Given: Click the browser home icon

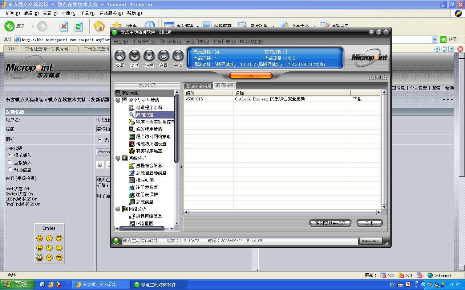Looking at the screenshot, I should pyautogui.click(x=99, y=26).
